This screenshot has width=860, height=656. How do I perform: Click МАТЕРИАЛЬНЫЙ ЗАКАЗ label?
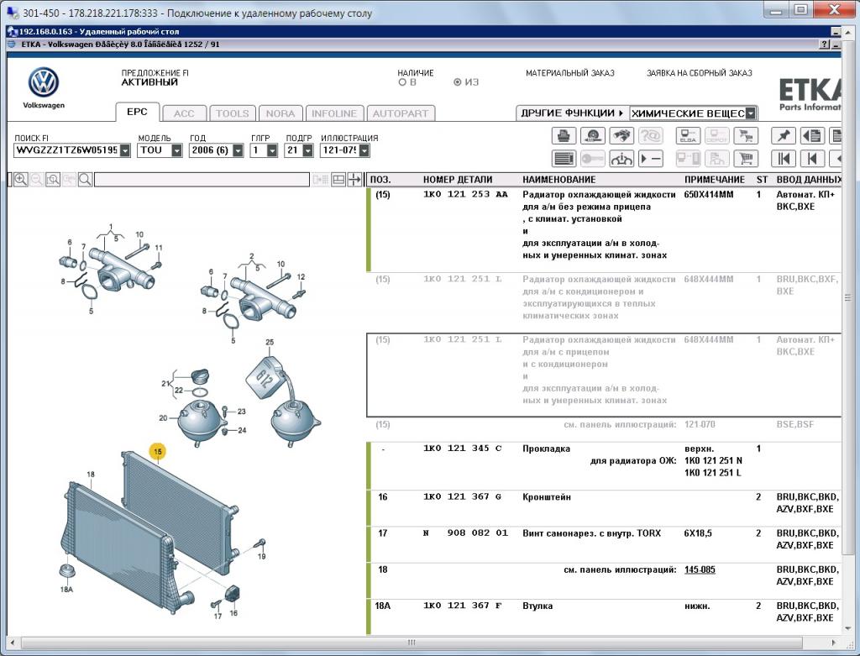pos(570,73)
